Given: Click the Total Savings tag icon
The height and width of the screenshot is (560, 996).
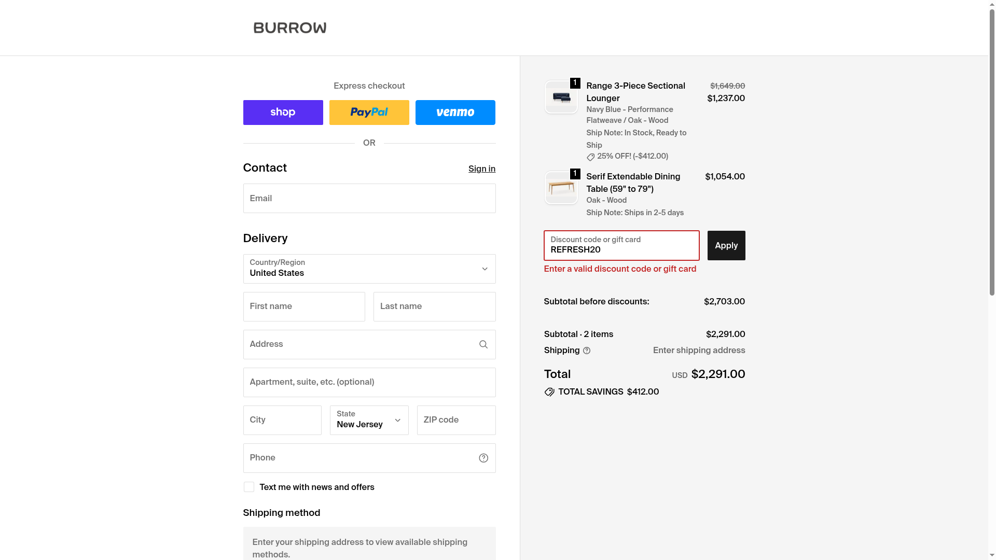Looking at the screenshot, I should pos(549,392).
